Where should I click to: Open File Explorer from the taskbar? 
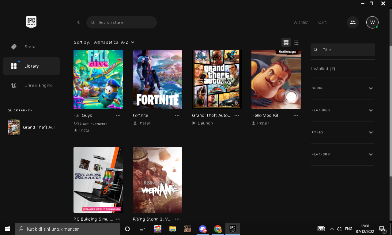[x=173, y=229]
